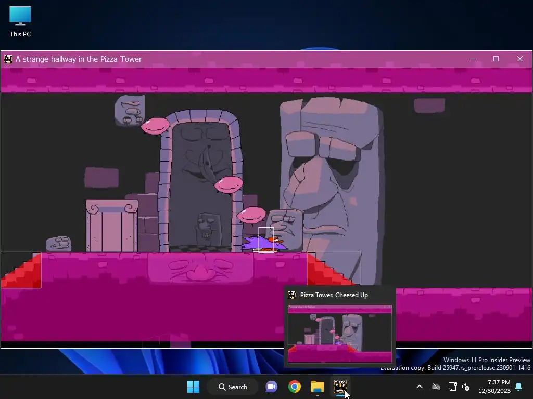Click the cloud sync tray icon
This screenshot has width=533, height=399.
coord(436,387)
